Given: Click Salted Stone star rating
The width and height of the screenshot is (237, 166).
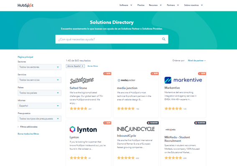Looking at the screenshot, I should (79, 109).
